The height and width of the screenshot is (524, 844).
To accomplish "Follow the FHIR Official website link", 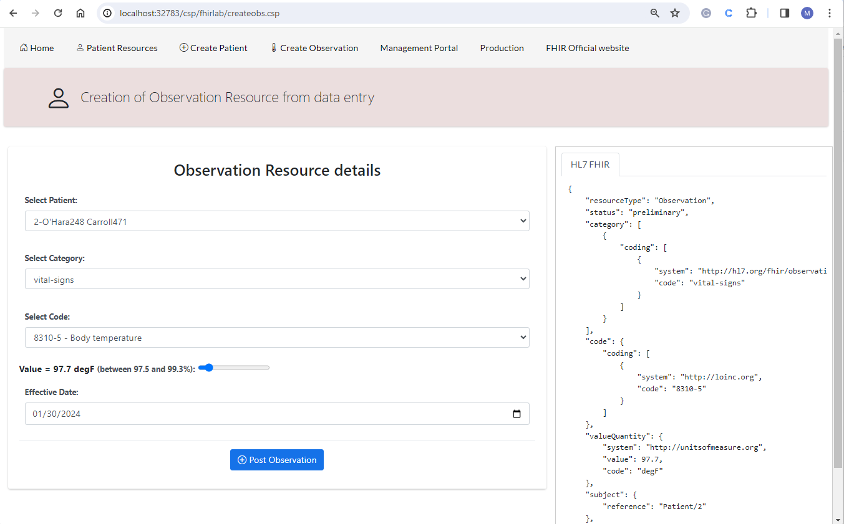I will click(587, 48).
